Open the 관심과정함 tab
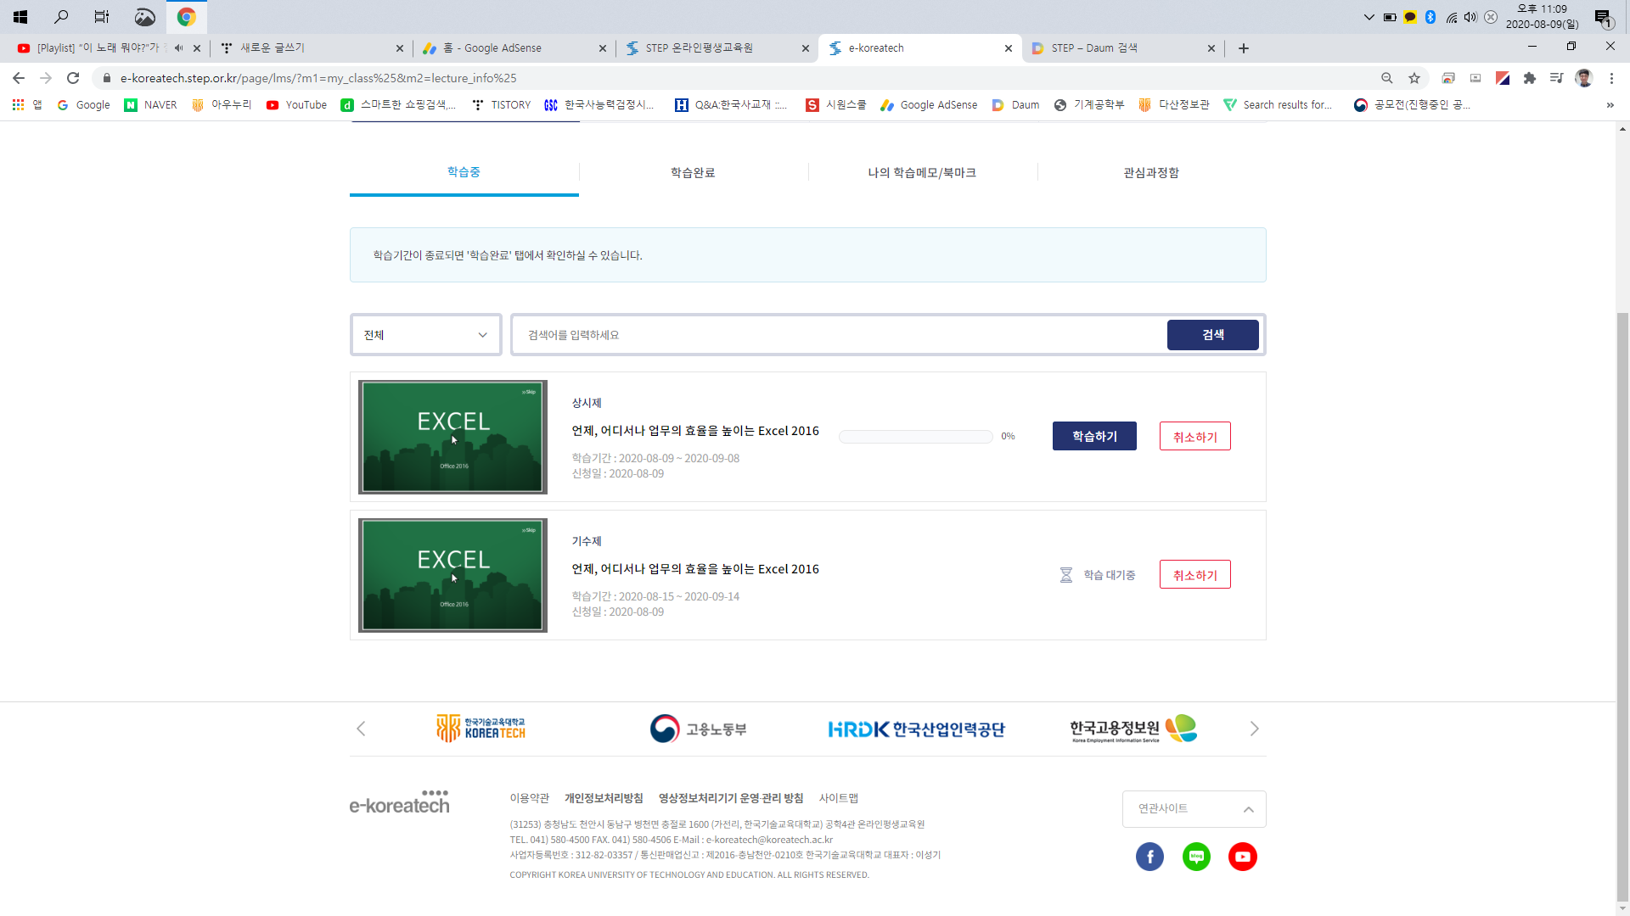The image size is (1630, 916). point(1150,173)
